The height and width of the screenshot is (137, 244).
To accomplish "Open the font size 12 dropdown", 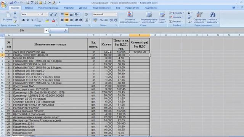I will point(47,14).
